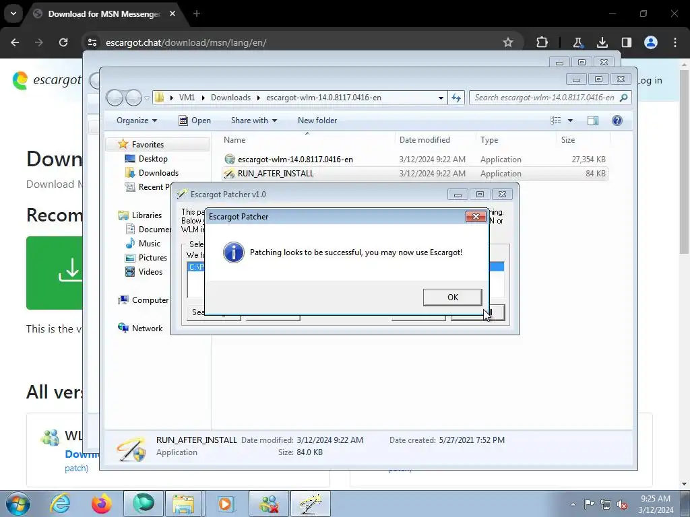Screen dimensions: 690x517
Task: Click Open in the Explorer toolbar
Action: click(195, 120)
